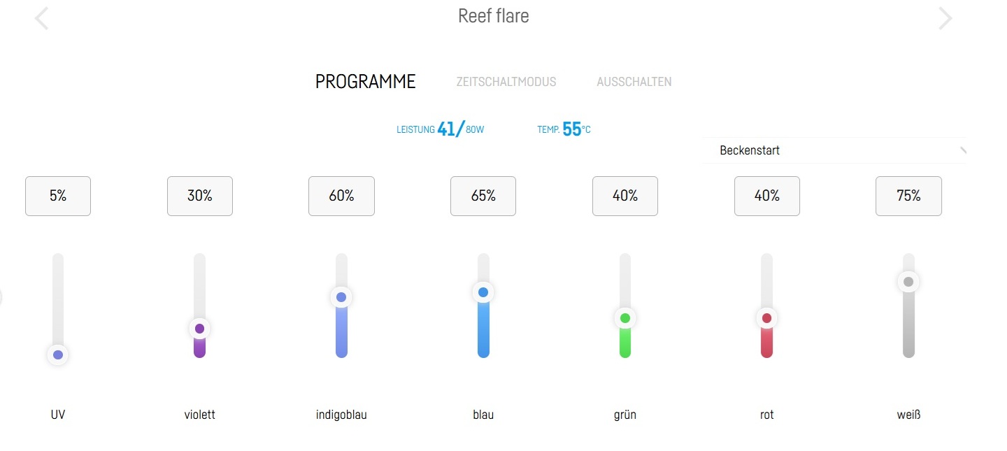Click the weiß slider handle
Image resolution: width=1007 pixels, height=451 pixels.
908,282
